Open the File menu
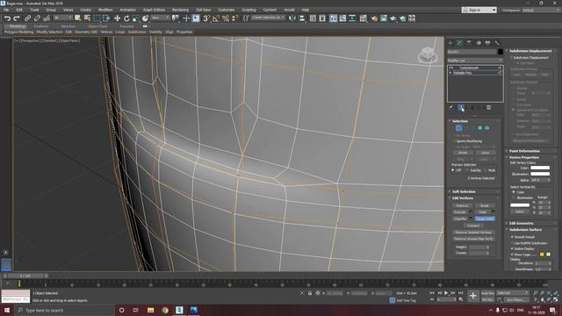562x316 pixels. tap(6, 10)
